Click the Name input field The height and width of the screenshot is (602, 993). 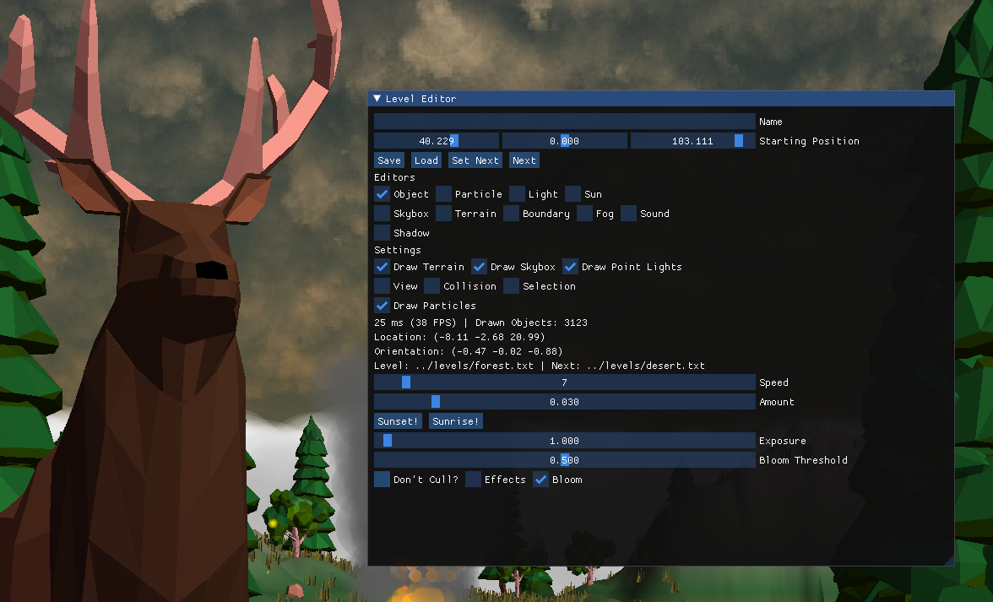(564, 122)
